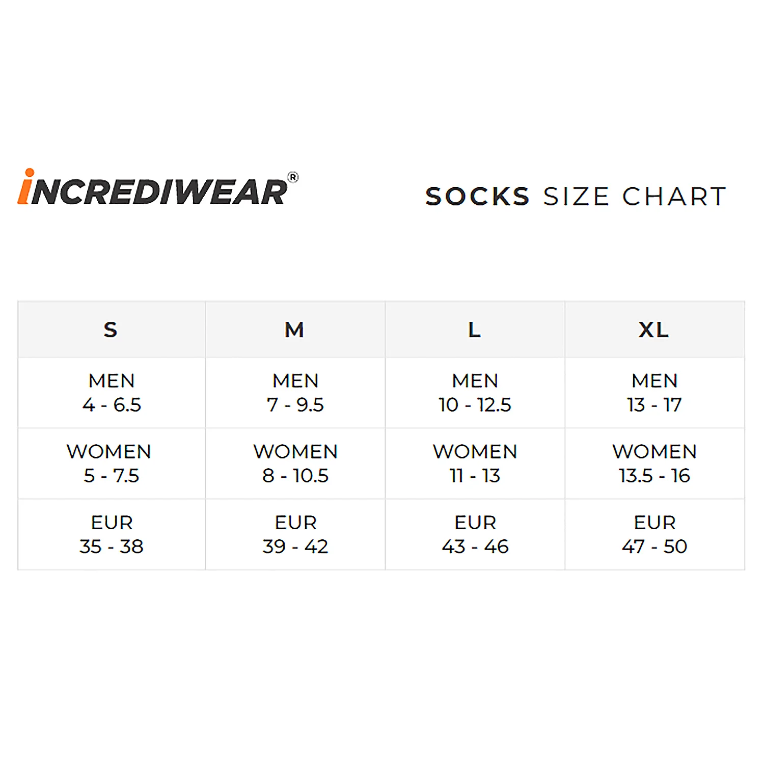The height and width of the screenshot is (764, 764).
Task: Click the registered trademark symbol
Action: coord(293,177)
